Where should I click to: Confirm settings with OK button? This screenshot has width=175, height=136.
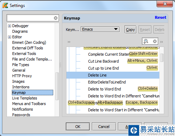point(78,127)
